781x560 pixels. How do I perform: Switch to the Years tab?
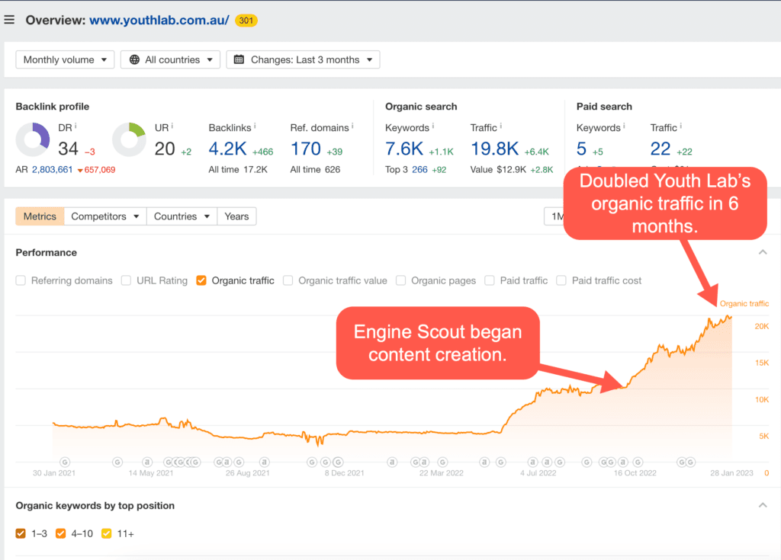[236, 216]
